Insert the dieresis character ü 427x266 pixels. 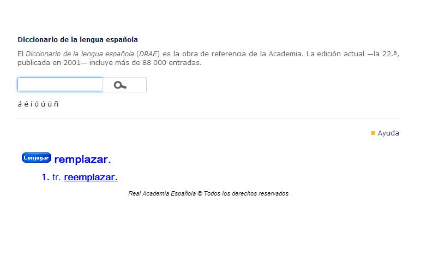pos(49,104)
